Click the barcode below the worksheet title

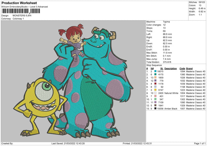pos(21,11)
